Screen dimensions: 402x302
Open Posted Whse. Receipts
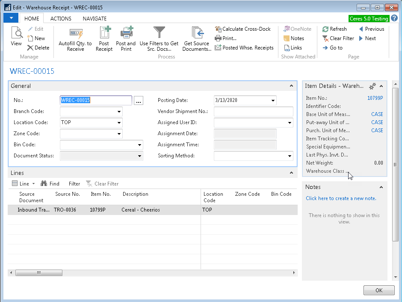pyautogui.click(x=244, y=48)
